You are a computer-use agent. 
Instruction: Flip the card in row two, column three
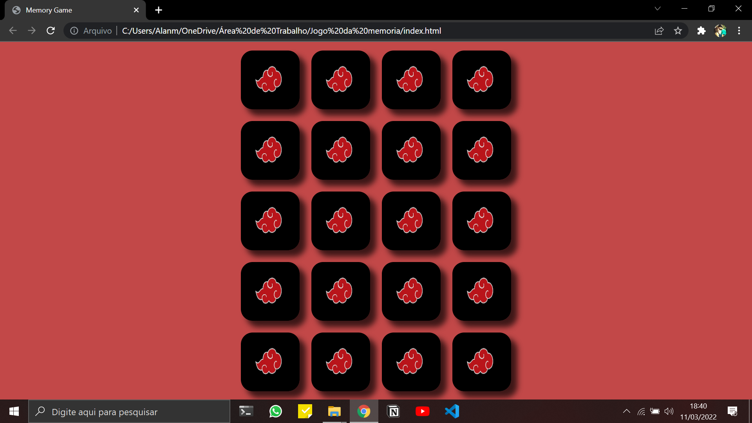coord(411,150)
